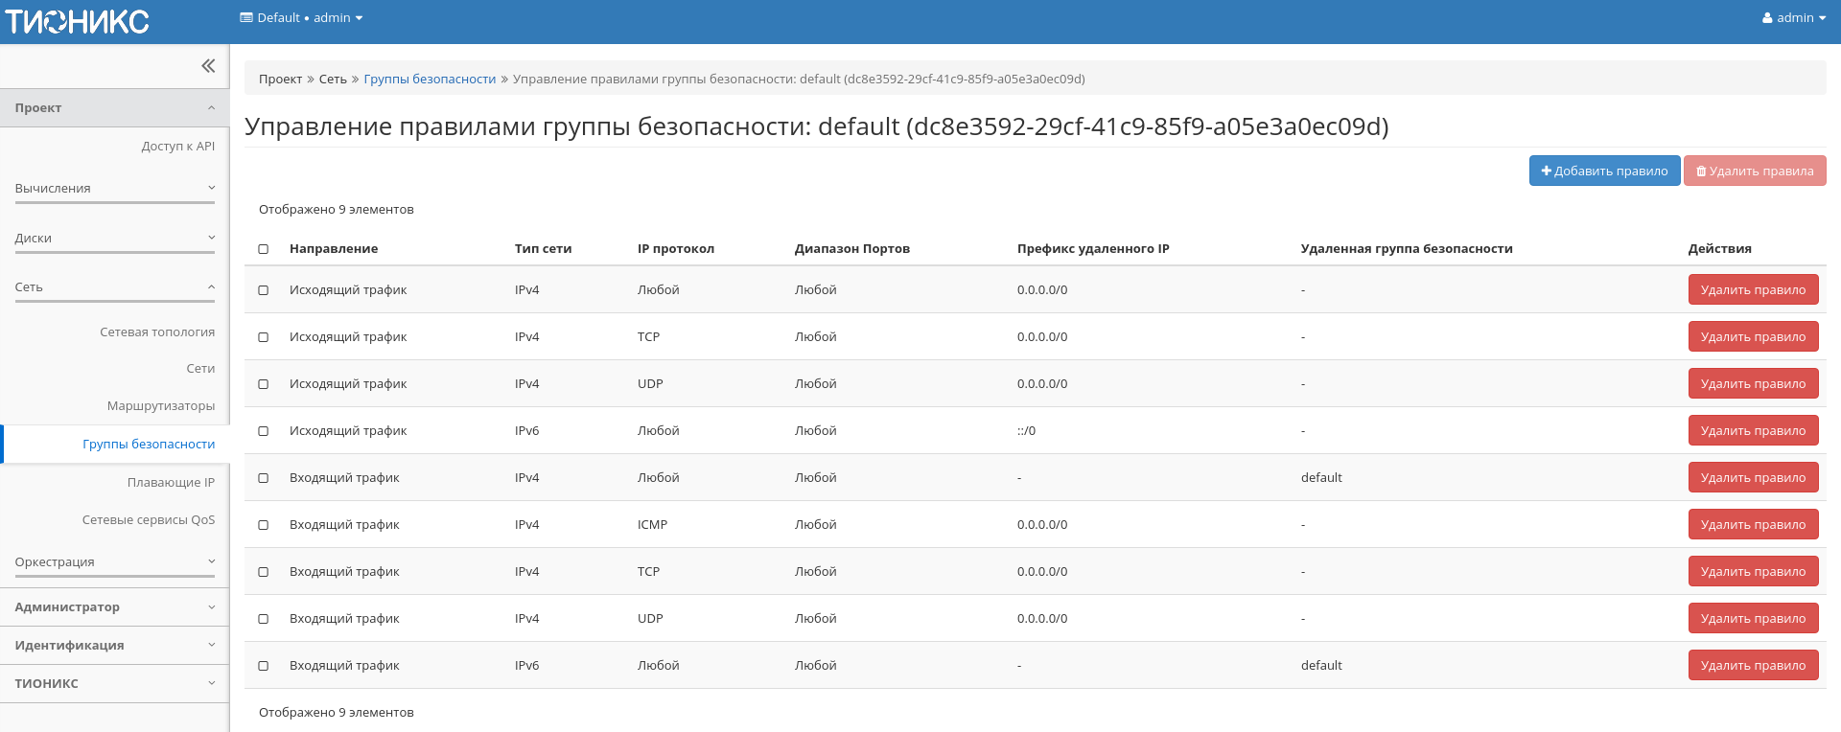The height and width of the screenshot is (732, 1841).
Task: Go to Группы безопасности breadcrumb link
Action: point(430,80)
